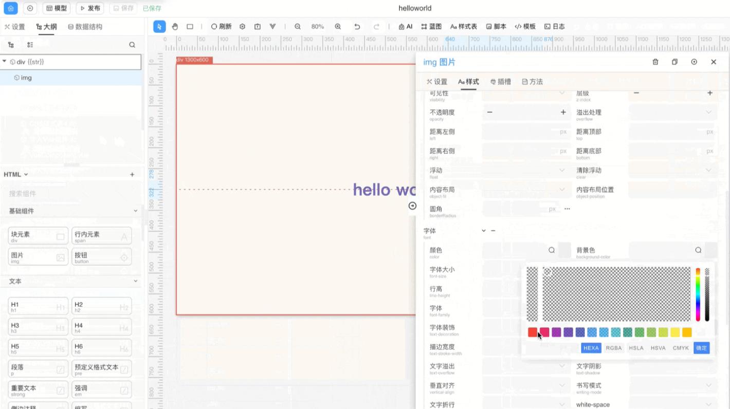
Task: Open more options next to 圆角 field
Action: click(567, 209)
